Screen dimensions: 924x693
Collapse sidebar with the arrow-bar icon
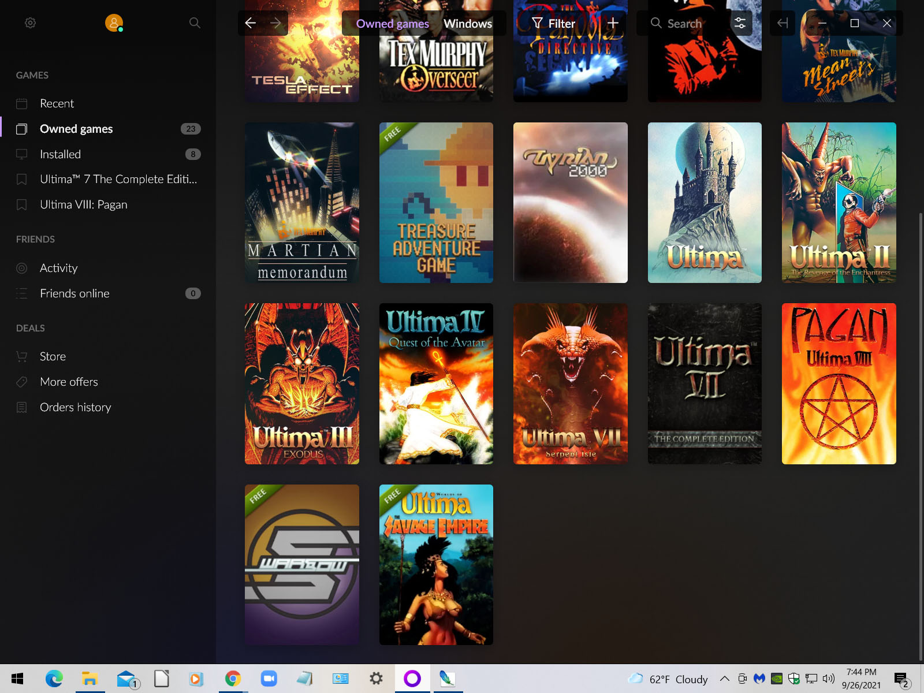tap(783, 23)
